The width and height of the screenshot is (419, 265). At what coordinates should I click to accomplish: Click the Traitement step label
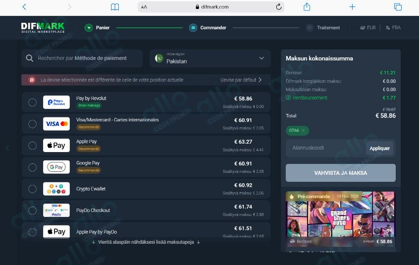[x=328, y=28]
